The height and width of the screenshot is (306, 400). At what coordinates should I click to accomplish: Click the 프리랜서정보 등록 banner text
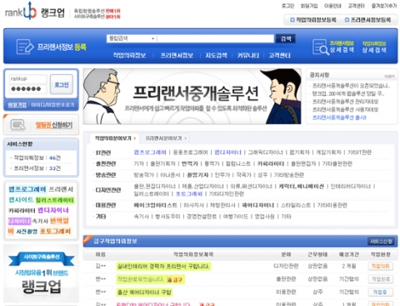pyautogui.click(x=62, y=47)
